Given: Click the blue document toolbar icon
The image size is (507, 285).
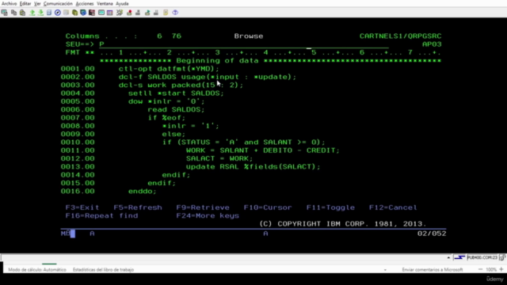Looking at the screenshot, I should tap(49, 13).
